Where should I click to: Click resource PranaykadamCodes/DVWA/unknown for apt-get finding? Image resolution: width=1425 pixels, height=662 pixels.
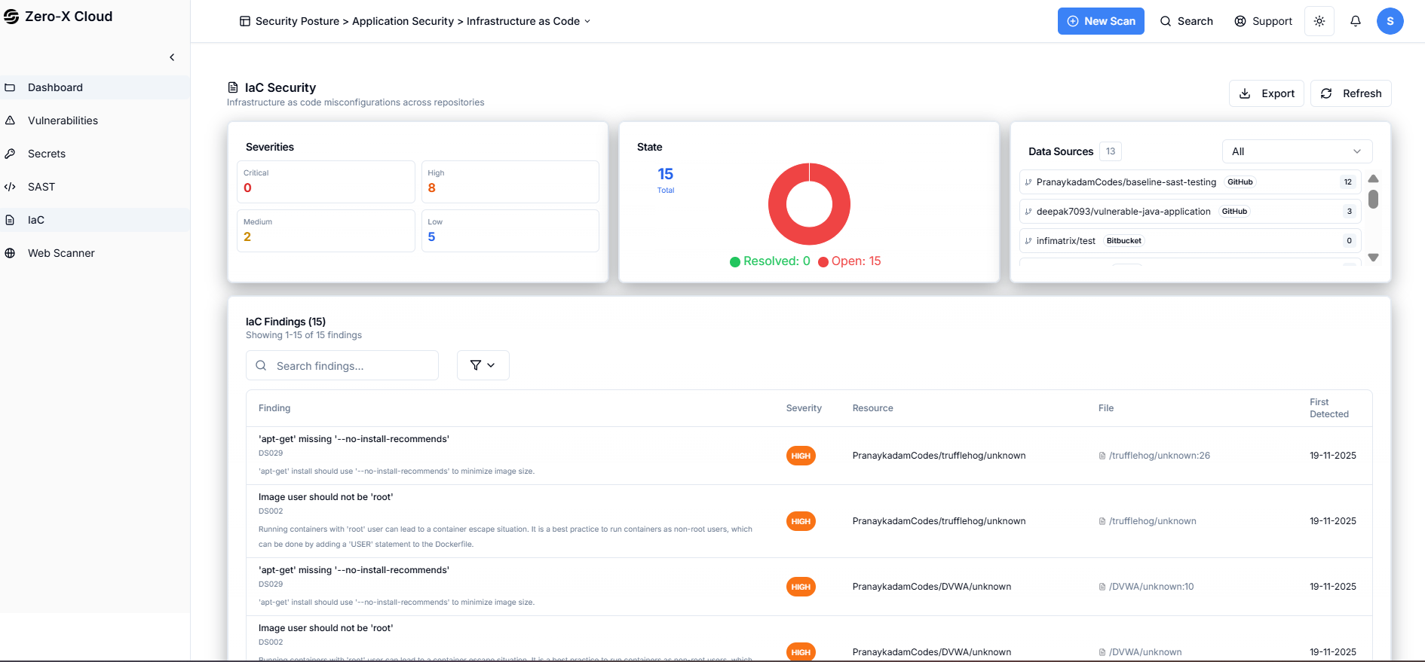point(932,587)
